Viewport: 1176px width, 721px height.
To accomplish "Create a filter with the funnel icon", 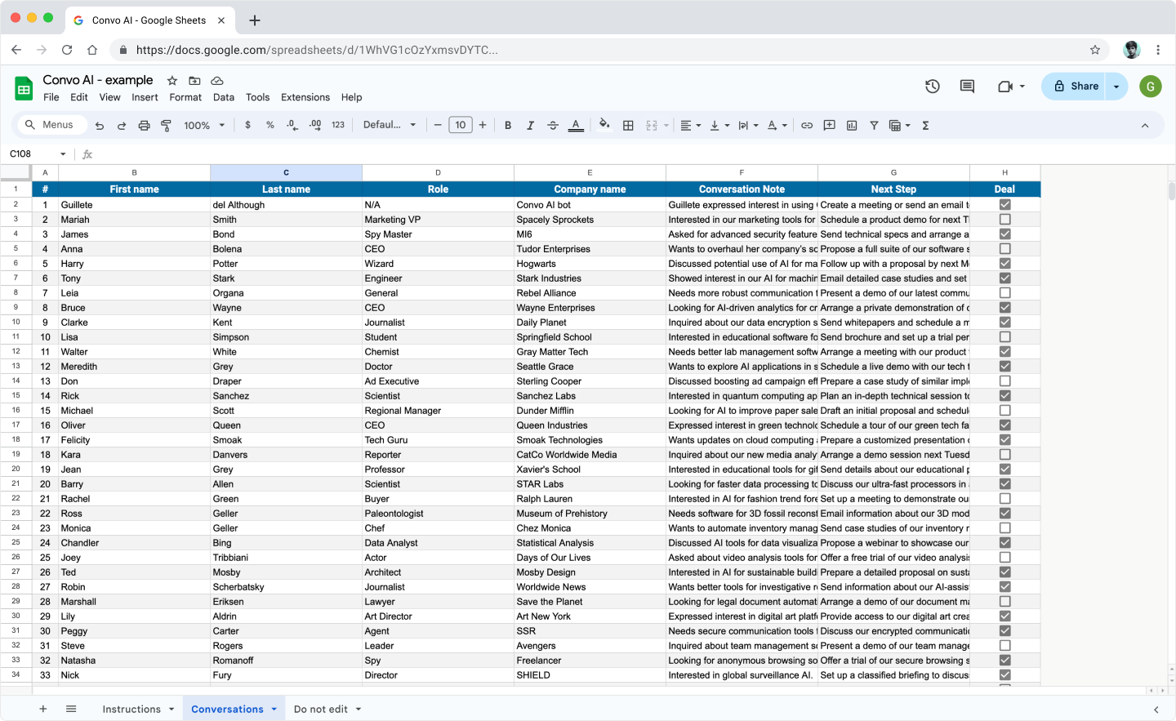I will point(874,126).
